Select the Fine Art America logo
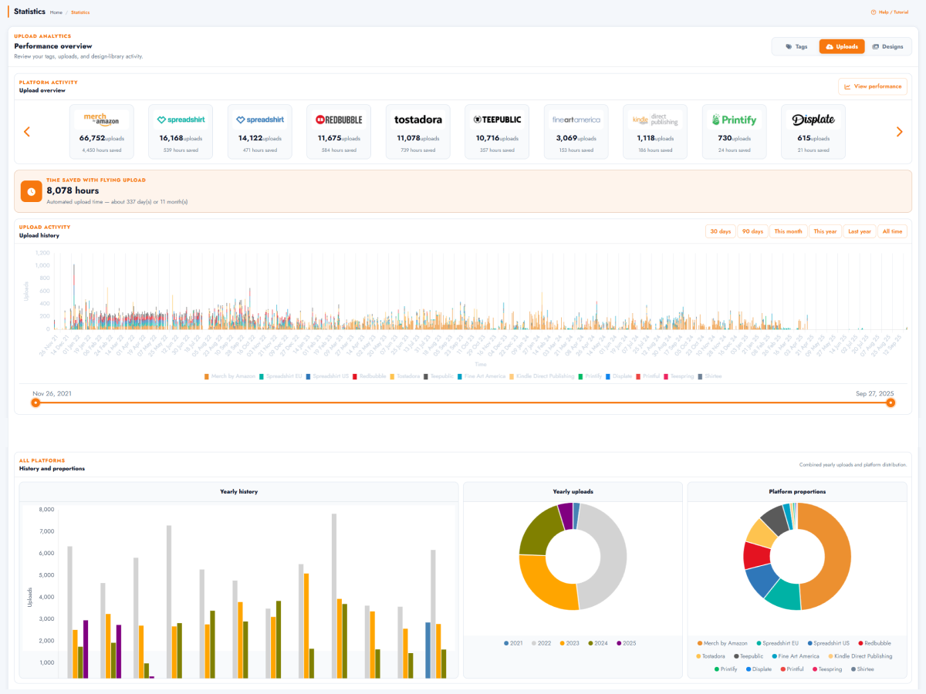Screen dimensions: 926x694 pyautogui.click(x=576, y=120)
